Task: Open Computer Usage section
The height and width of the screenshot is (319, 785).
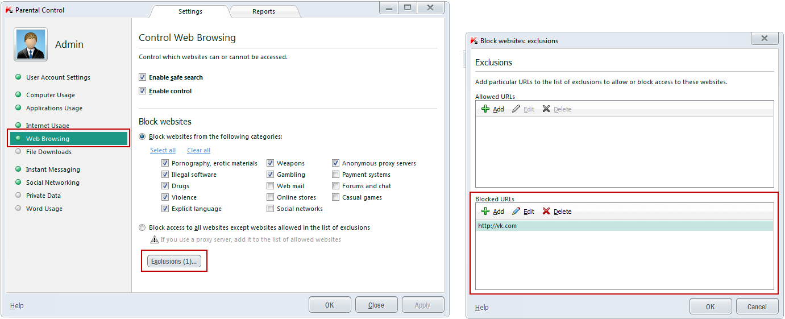Action: [51, 95]
